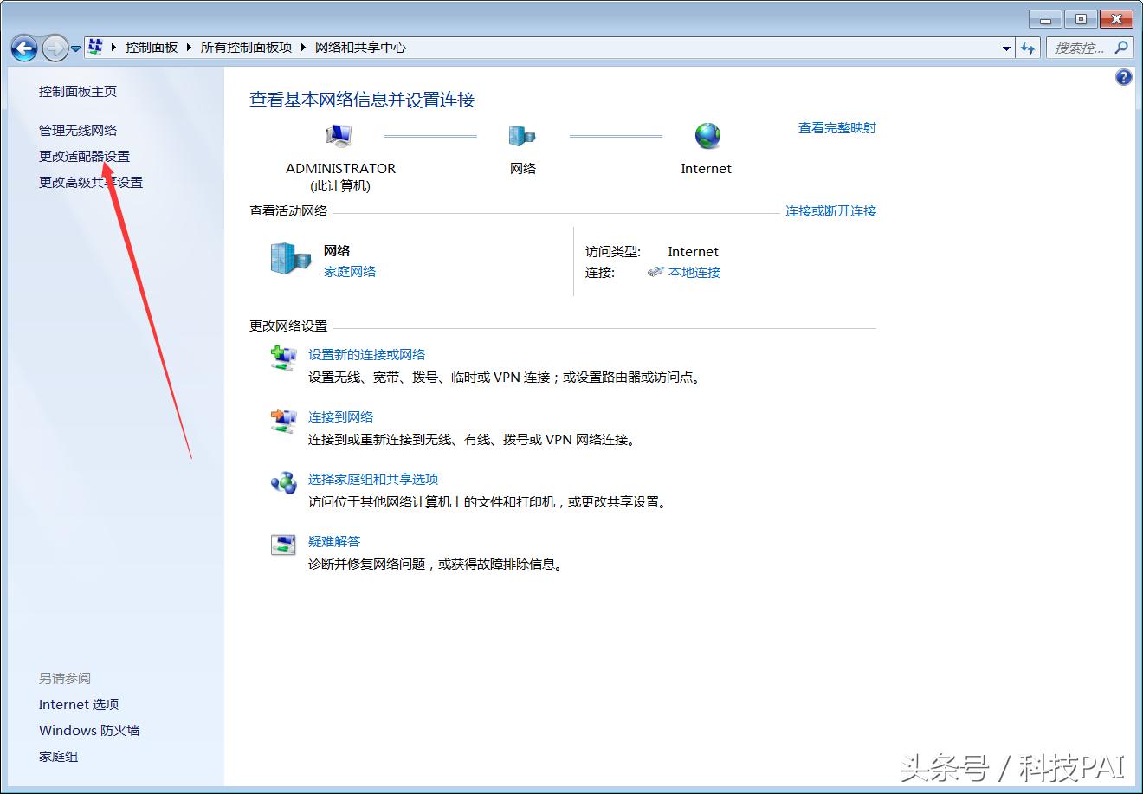
Task: Click the 疑难解答 troubleshooting icon
Action: pos(283,546)
